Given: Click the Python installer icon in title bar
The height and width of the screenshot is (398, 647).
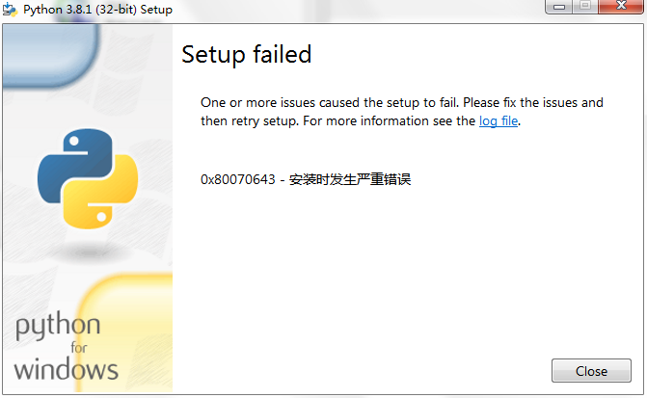Looking at the screenshot, I should click(x=11, y=9).
